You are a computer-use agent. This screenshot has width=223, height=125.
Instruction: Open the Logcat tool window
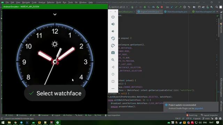56,115
